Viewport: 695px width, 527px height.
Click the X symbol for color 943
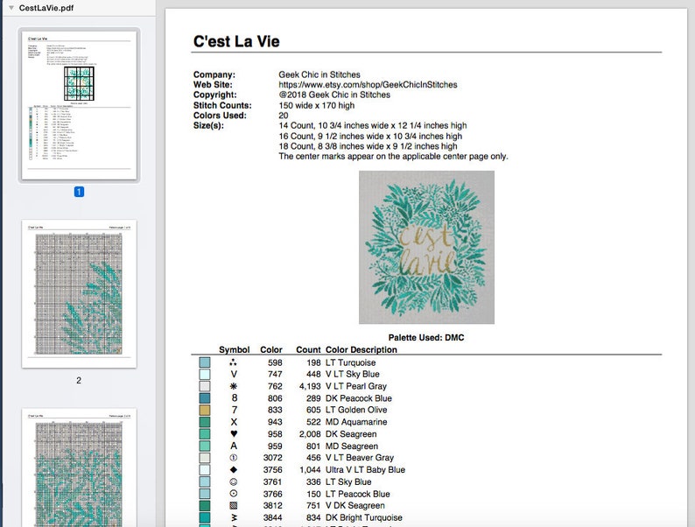[x=234, y=422]
